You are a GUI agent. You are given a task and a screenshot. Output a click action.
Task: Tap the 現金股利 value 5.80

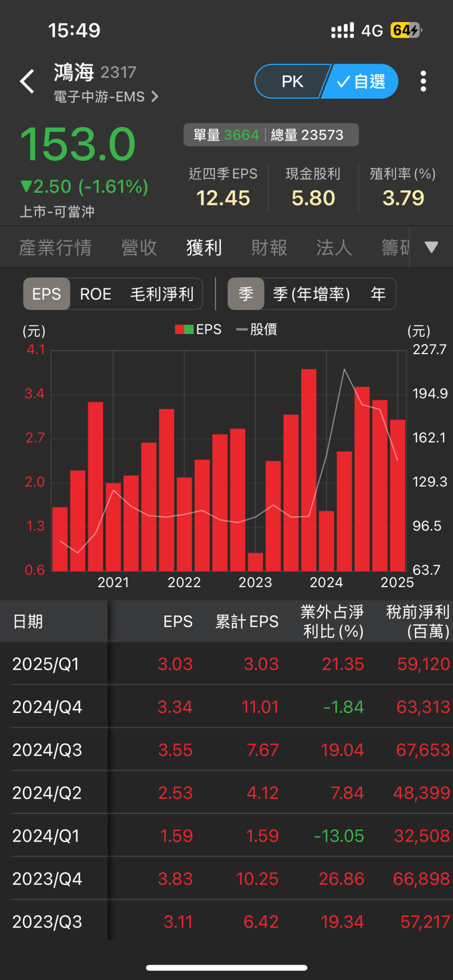click(x=313, y=198)
